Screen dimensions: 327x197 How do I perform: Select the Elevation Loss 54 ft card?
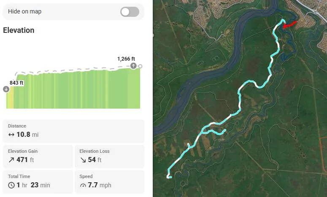[109, 156]
